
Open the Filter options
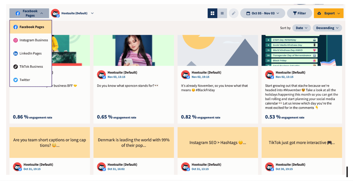[299, 13]
